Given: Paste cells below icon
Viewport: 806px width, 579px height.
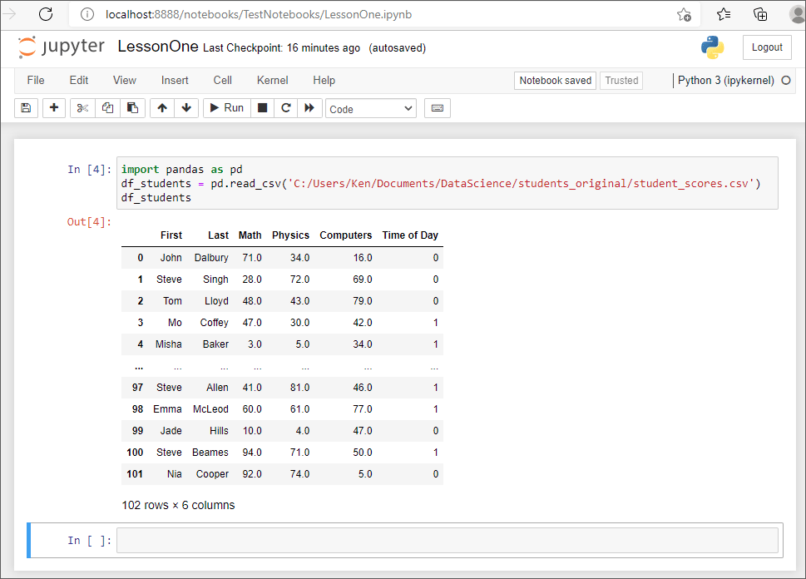Looking at the screenshot, I should coord(131,108).
